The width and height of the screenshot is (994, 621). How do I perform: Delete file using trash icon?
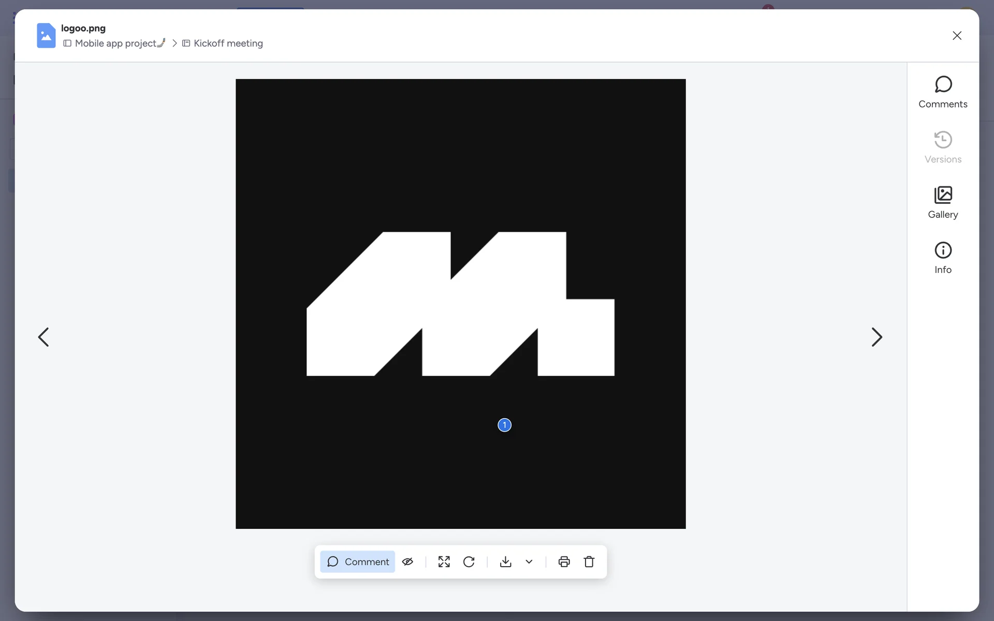coord(589,561)
